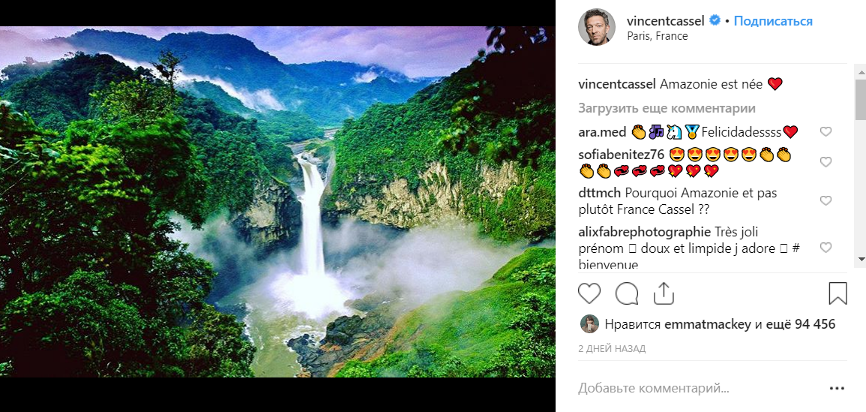Image resolution: width=866 pixels, height=412 pixels.
Task: Open vincentcassel profile picture avatar
Action: 597,29
